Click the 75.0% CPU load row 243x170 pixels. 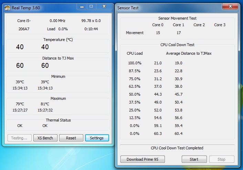(135, 79)
